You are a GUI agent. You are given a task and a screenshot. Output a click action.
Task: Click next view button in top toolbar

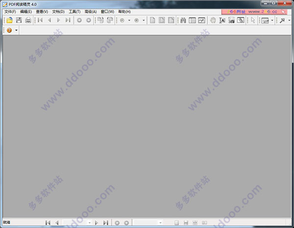tap(89, 20)
